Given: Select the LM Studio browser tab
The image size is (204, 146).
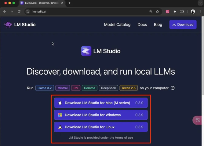Looking at the screenshot, I should pos(42,3).
